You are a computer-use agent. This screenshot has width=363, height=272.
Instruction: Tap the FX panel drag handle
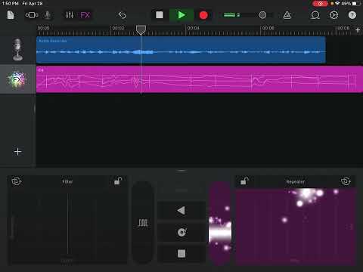[x=181, y=171]
